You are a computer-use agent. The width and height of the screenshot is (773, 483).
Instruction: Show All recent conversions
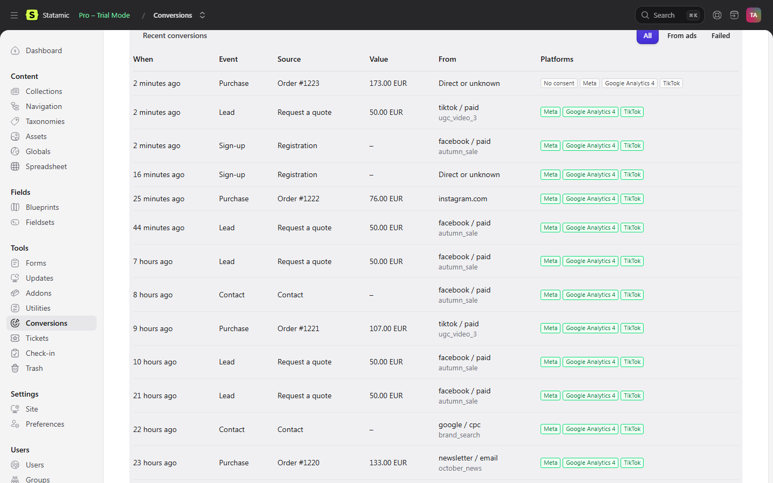click(x=647, y=36)
